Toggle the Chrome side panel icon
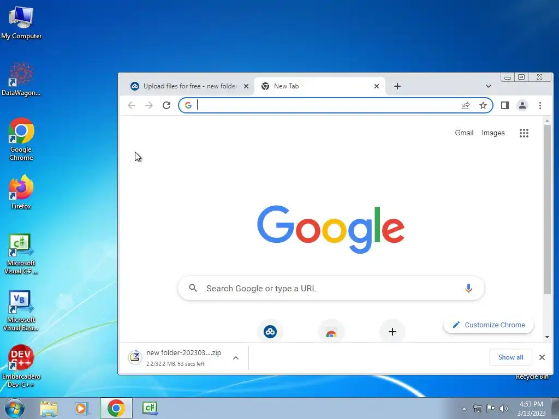This screenshot has height=419, width=559. pyautogui.click(x=505, y=105)
